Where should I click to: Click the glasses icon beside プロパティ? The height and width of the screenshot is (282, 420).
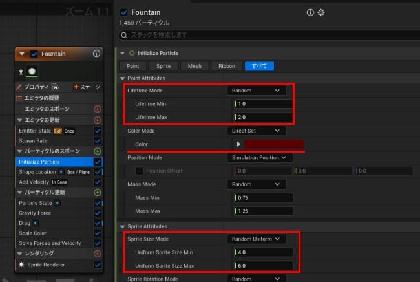pyautogui.click(x=55, y=87)
